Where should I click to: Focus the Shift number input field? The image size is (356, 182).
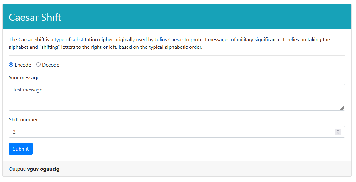(x=177, y=132)
